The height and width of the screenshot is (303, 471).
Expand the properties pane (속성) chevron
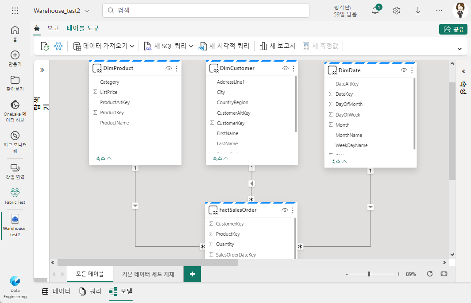pyautogui.click(x=463, y=71)
